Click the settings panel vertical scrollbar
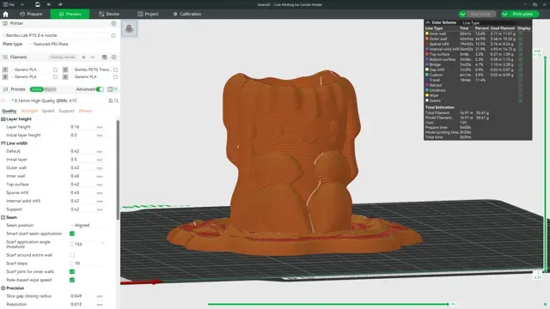Image resolution: width=550 pixels, height=309 pixels. pos(118,170)
